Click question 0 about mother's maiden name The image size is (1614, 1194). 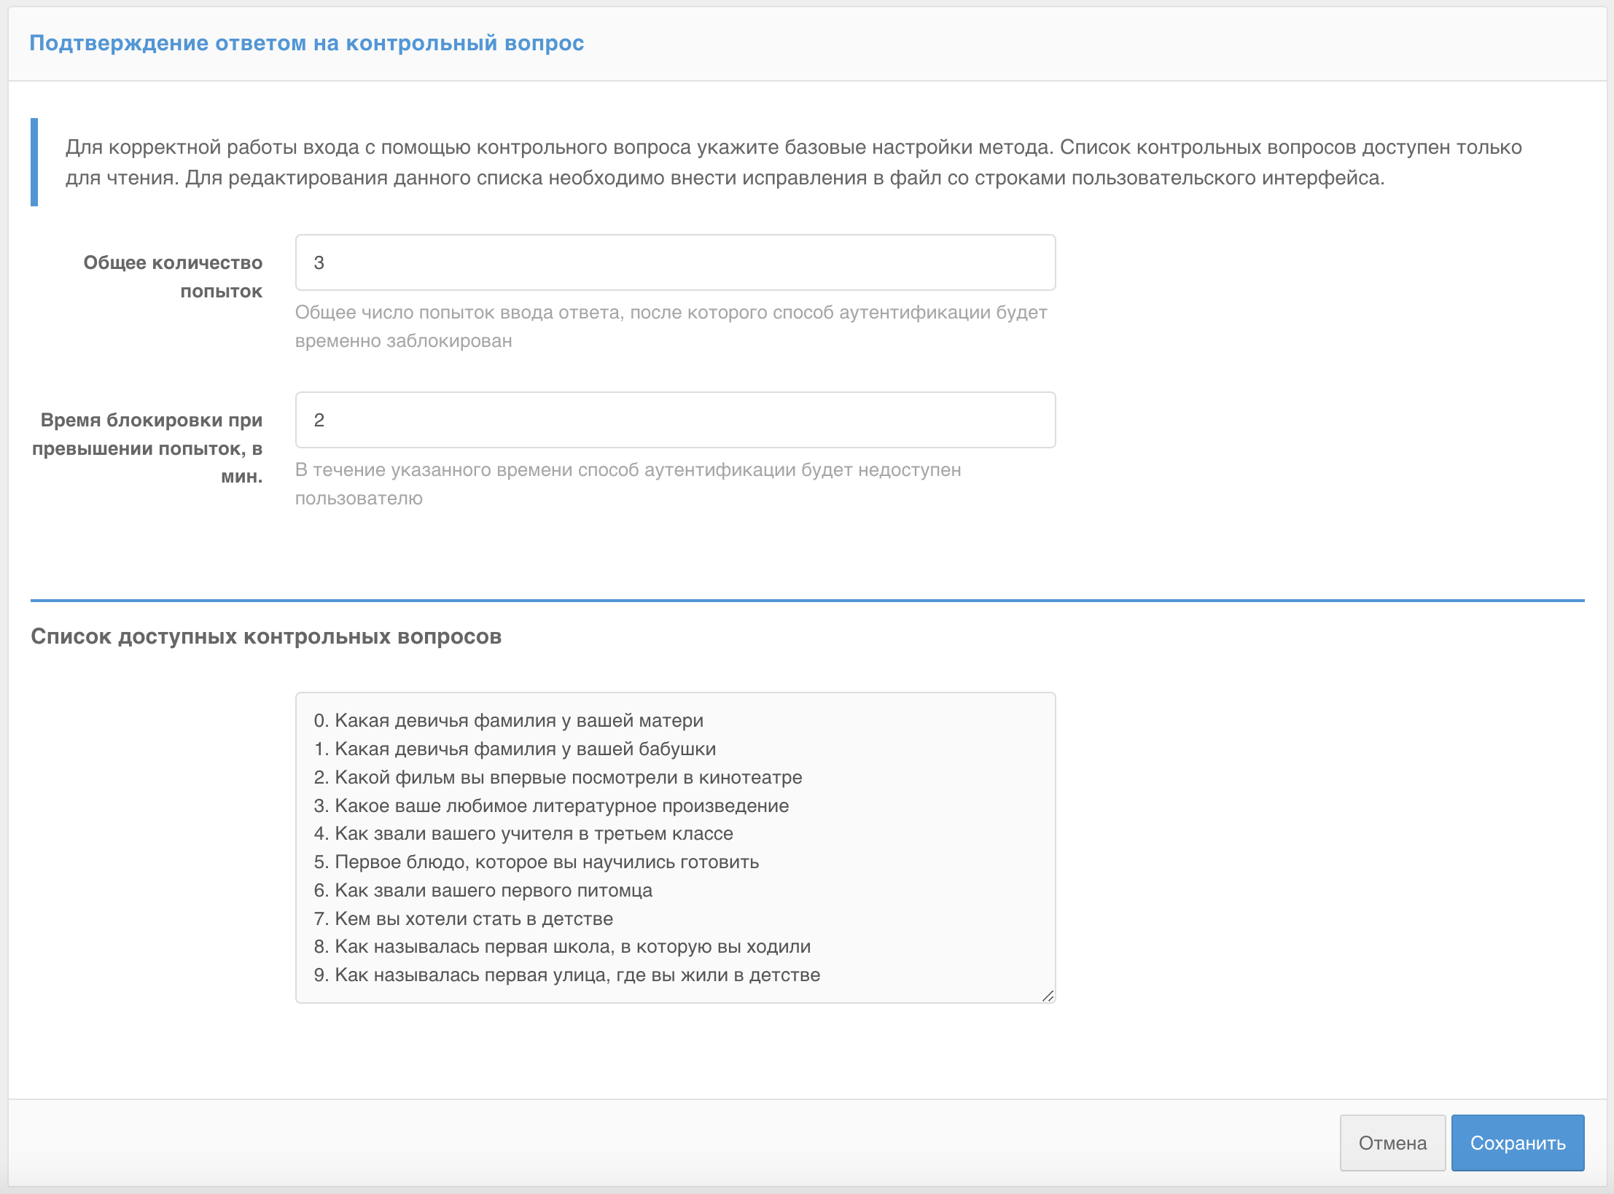[x=508, y=720]
